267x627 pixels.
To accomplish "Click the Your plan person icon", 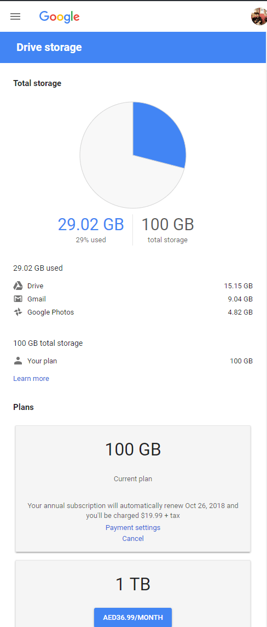I will click(x=18, y=361).
